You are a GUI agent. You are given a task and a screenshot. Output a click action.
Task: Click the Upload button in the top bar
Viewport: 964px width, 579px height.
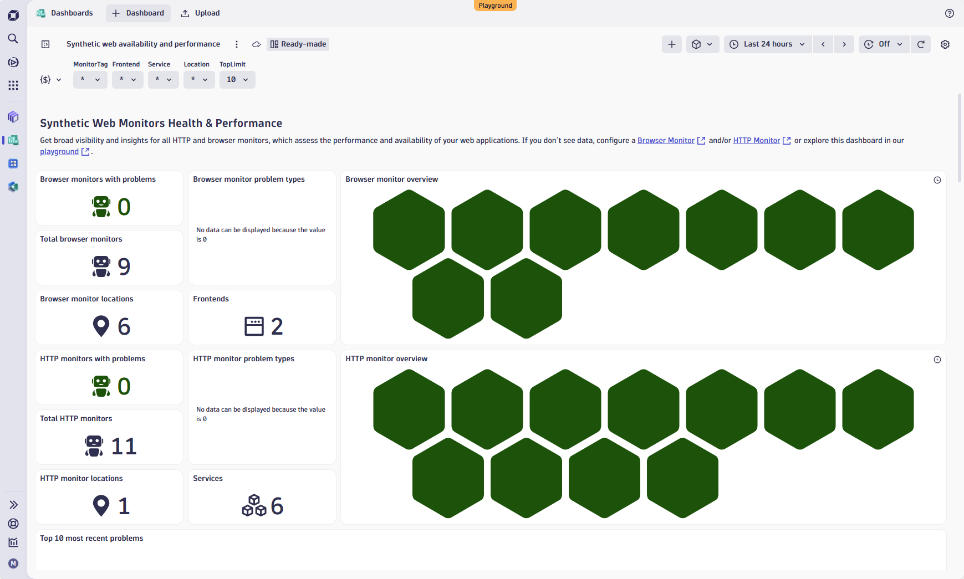(200, 13)
